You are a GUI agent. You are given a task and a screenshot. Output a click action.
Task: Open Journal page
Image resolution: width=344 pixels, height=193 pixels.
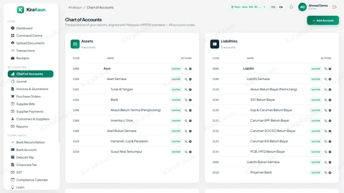point(19,81)
